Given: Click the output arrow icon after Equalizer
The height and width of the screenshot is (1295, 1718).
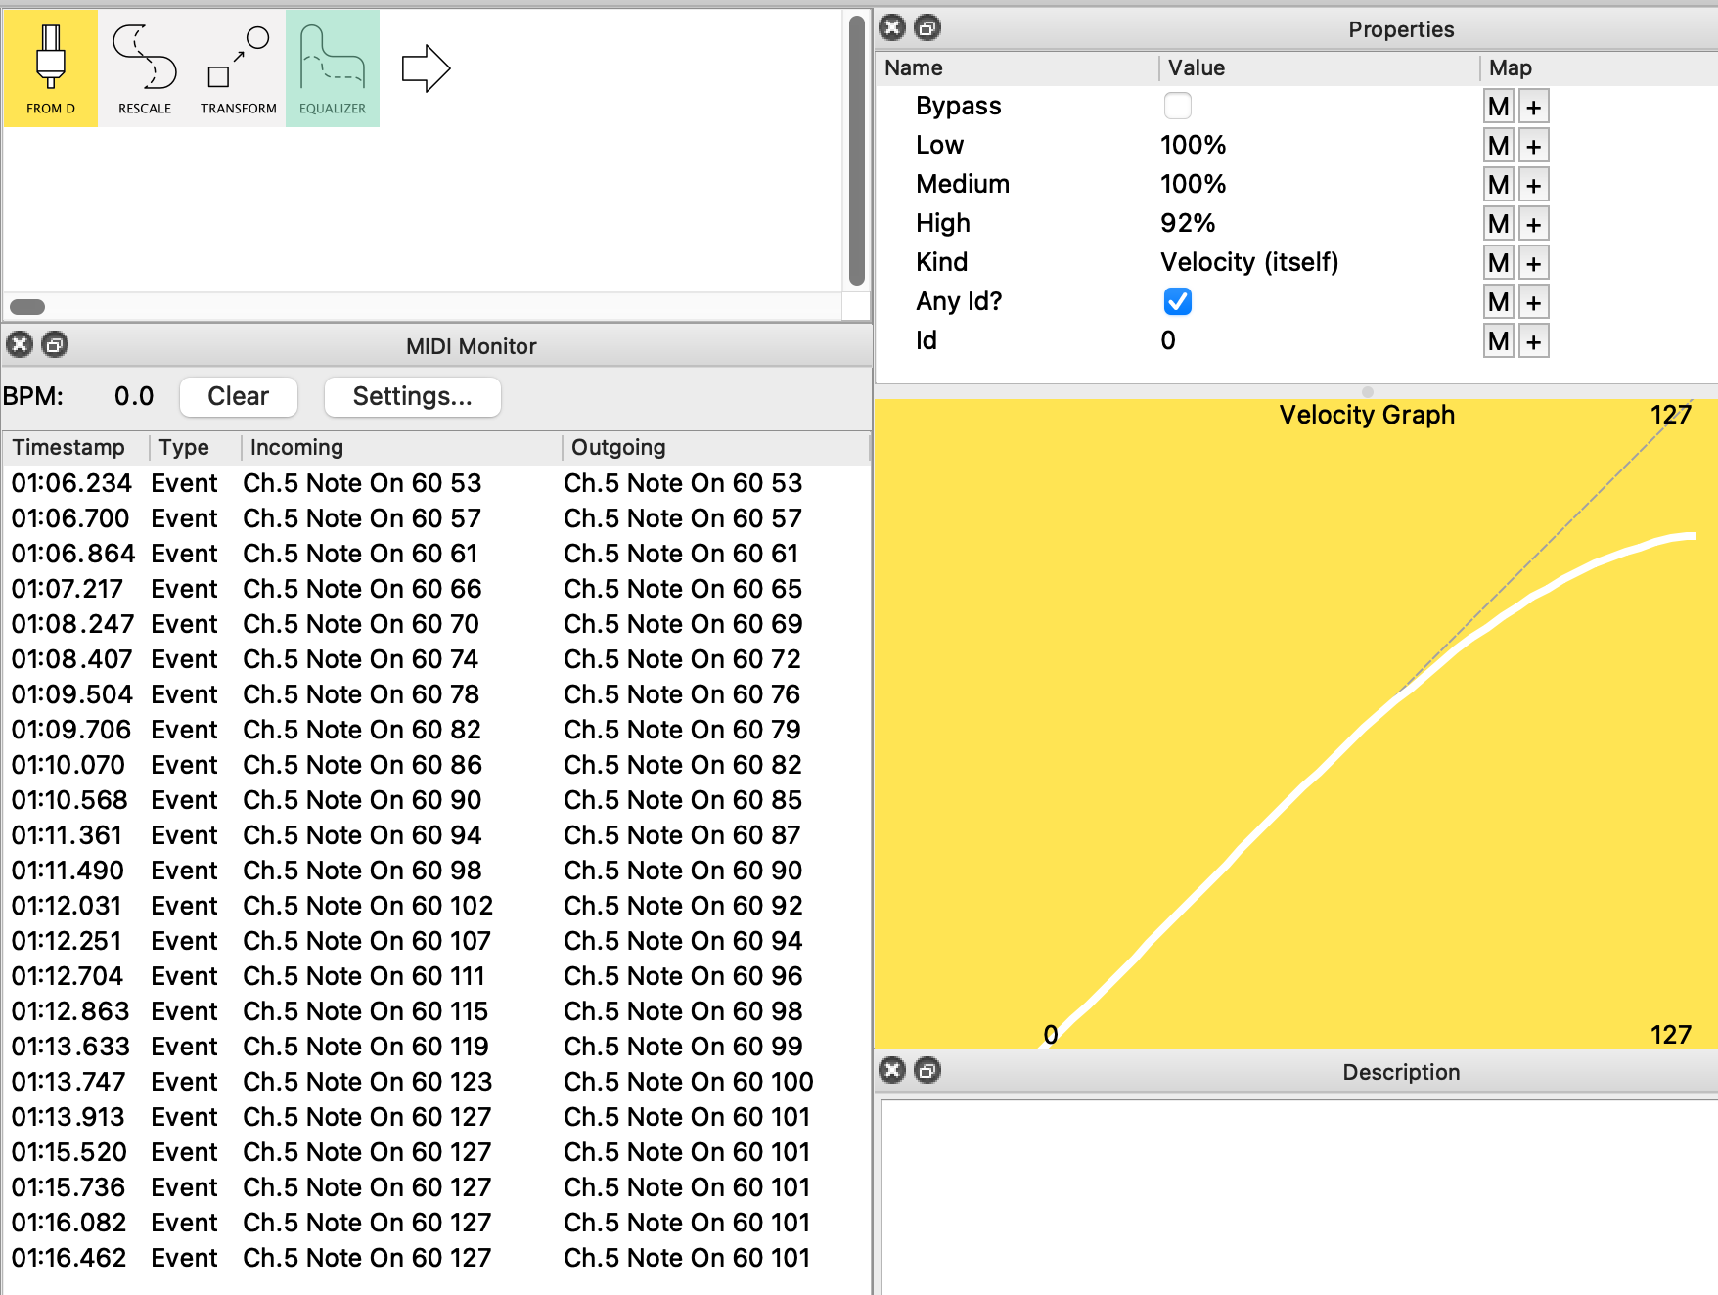Looking at the screenshot, I should [x=426, y=68].
